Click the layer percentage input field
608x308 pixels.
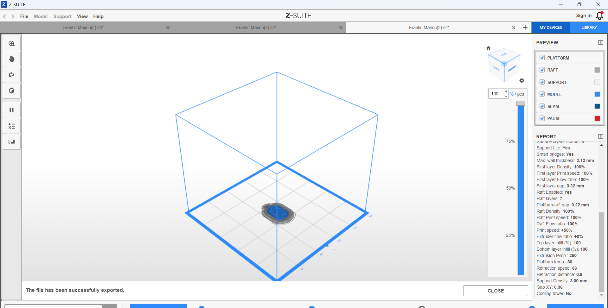pos(496,94)
